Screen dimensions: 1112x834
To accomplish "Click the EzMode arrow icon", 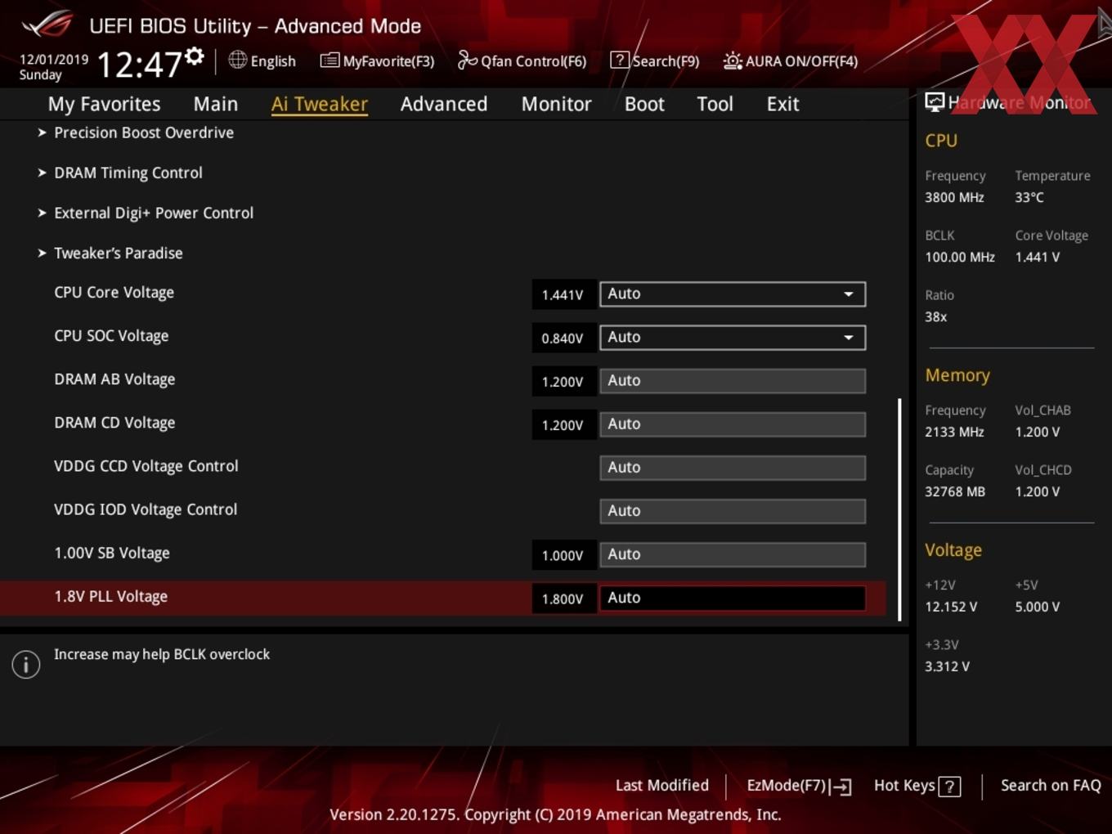I will [x=841, y=787].
